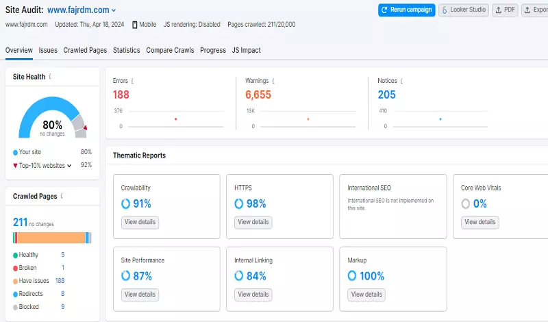Click the blue Redirects legend dot

pos(15,295)
